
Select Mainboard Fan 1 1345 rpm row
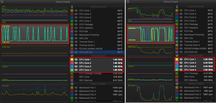pos(97,88)
